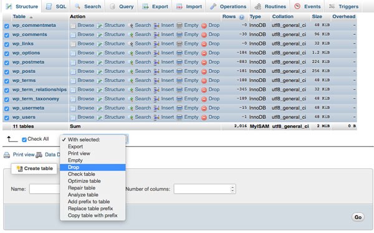374x233 pixels.
Task: Choose Empty in With selected list
Action: pyautogui.click(x=92, y=161)
